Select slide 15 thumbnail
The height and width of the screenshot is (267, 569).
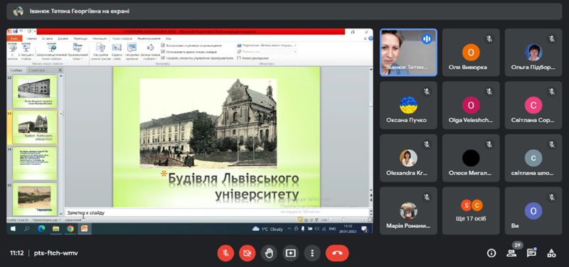(35, 199)
